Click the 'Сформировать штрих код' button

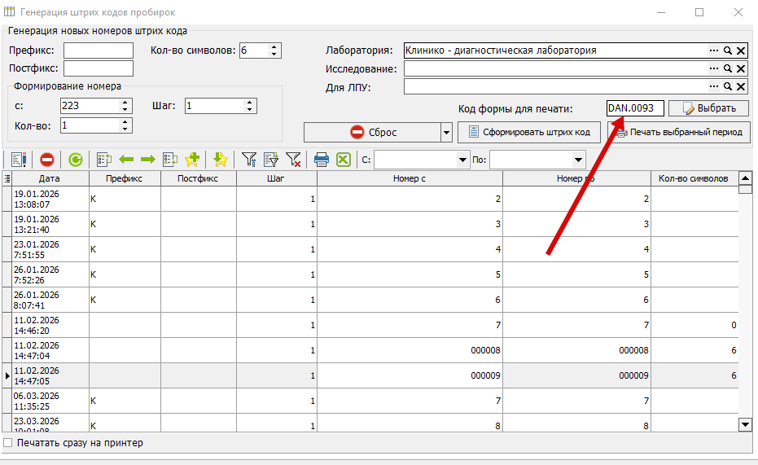[529, 132]
